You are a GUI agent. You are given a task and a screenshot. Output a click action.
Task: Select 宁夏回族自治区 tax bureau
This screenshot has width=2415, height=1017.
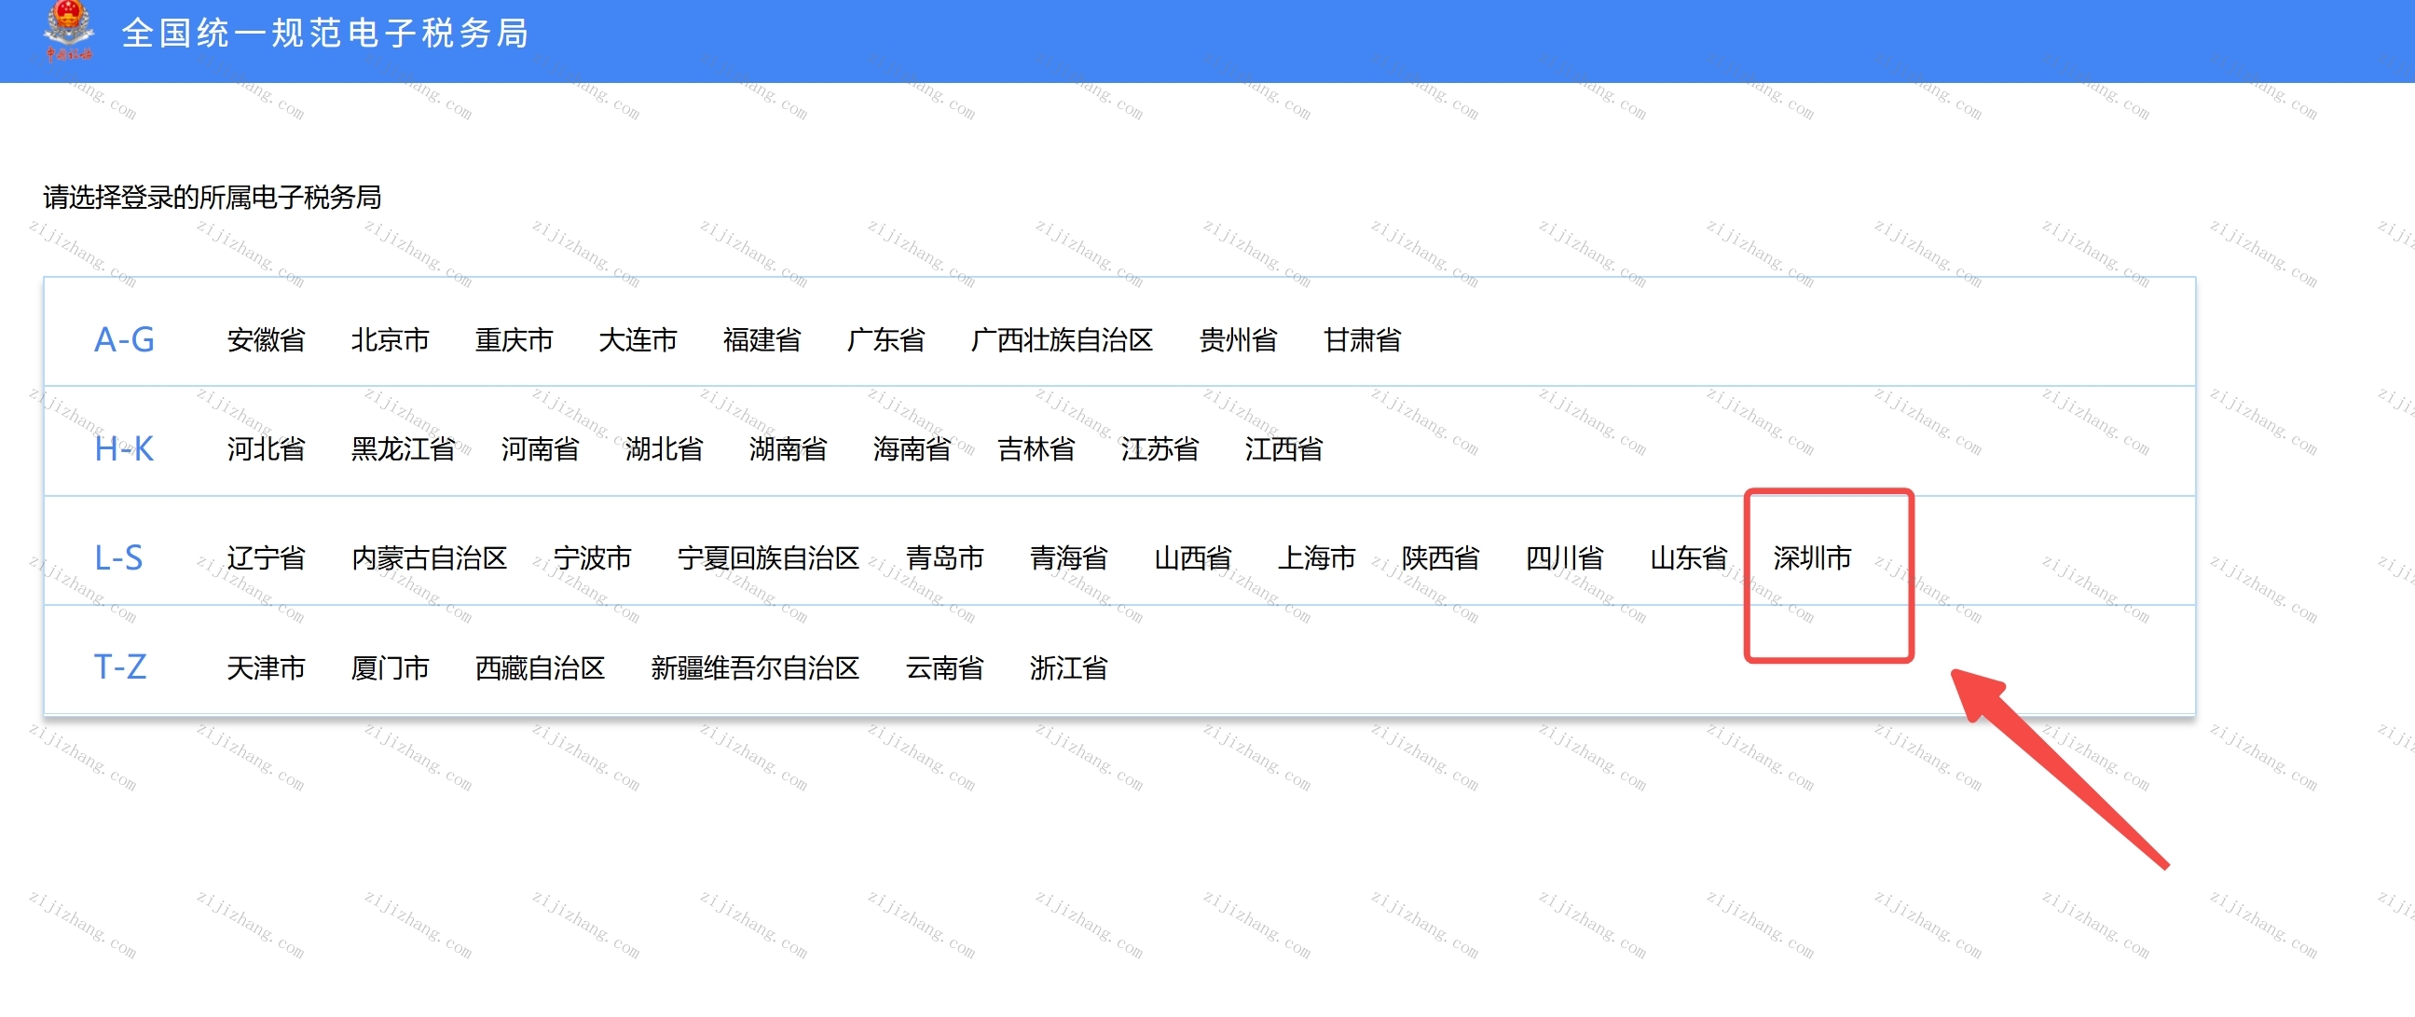(x=769, y=558)
